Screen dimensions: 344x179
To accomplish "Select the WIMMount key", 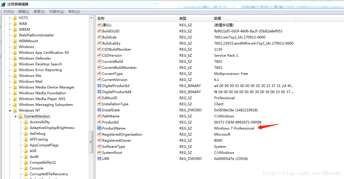I will 28,41.
